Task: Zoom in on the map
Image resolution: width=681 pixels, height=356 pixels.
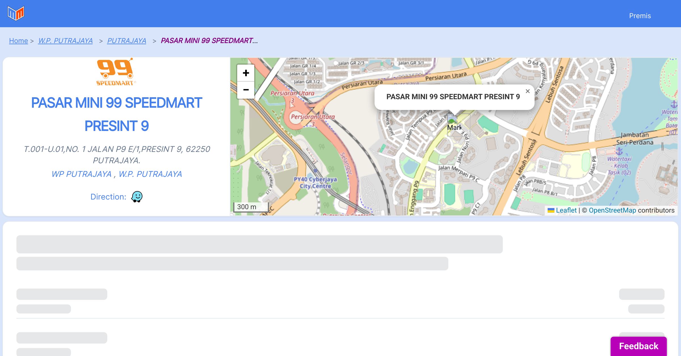Action: click(x=246, y=73)
